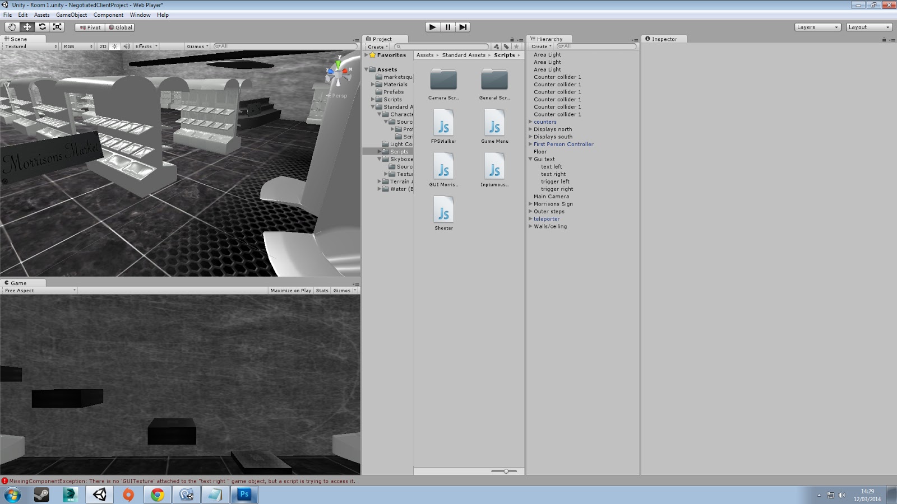The image size is (897, 504).
Task: Toggle scene lighting sun icon
Action: [x=115, y=46]
